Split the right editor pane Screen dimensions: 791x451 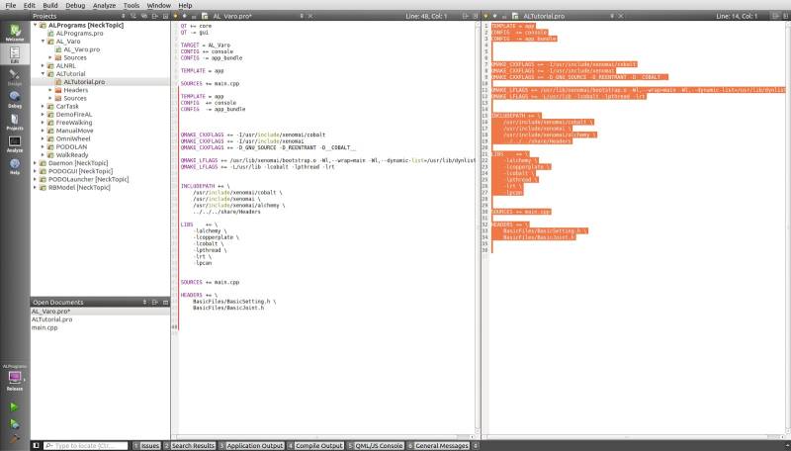(x=775, y=16)
